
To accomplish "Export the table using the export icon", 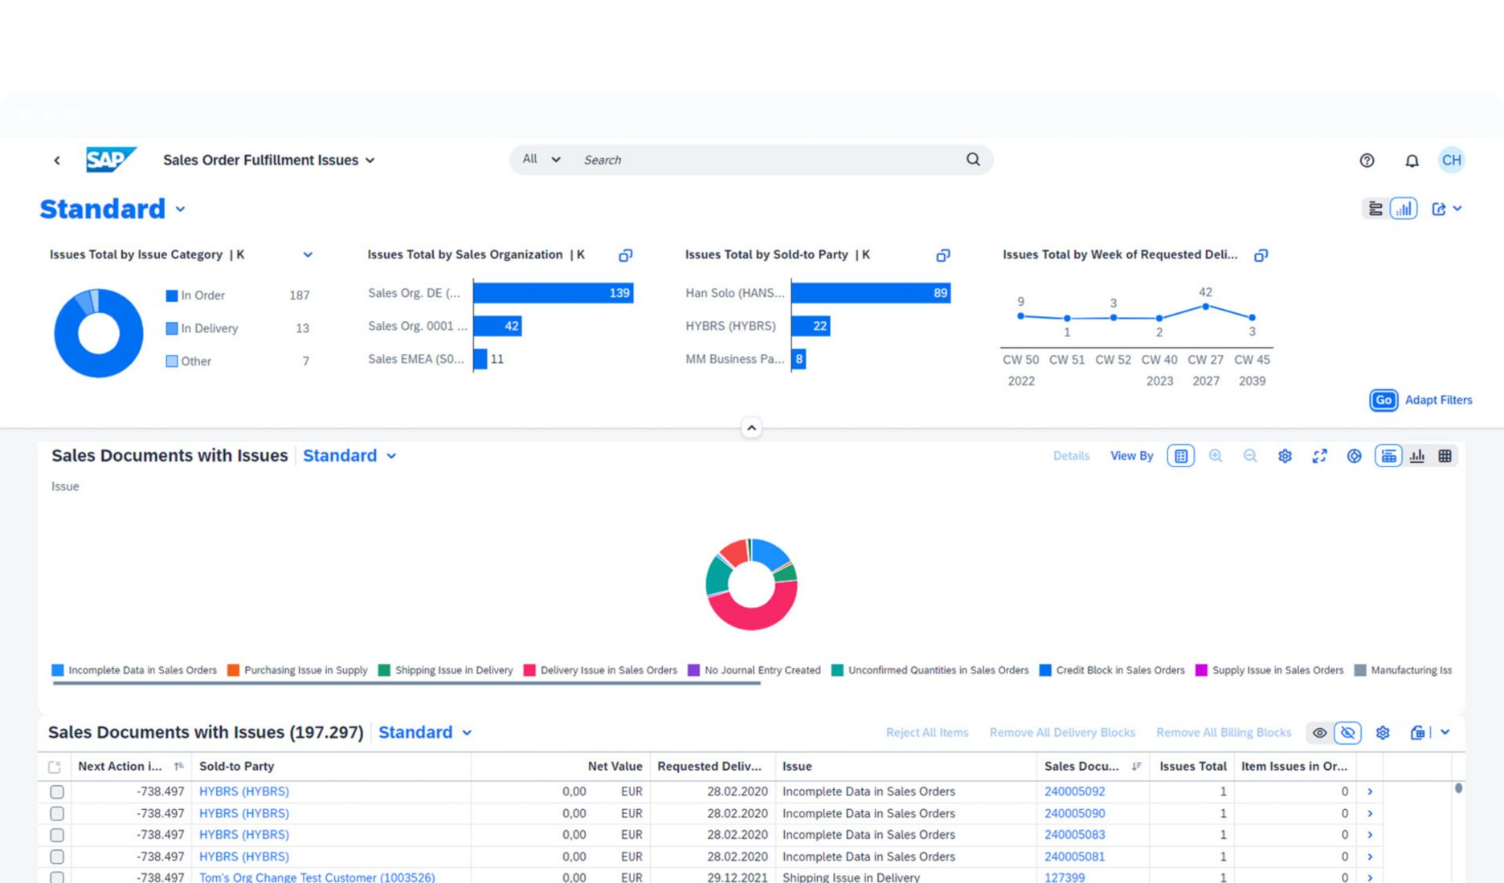I will (x=1419, y=732).
